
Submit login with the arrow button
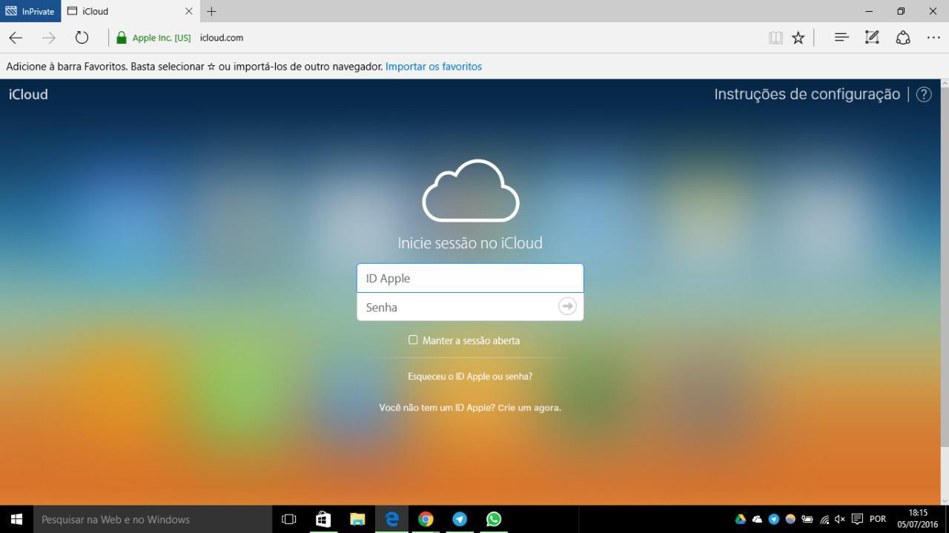pos(567,306)
